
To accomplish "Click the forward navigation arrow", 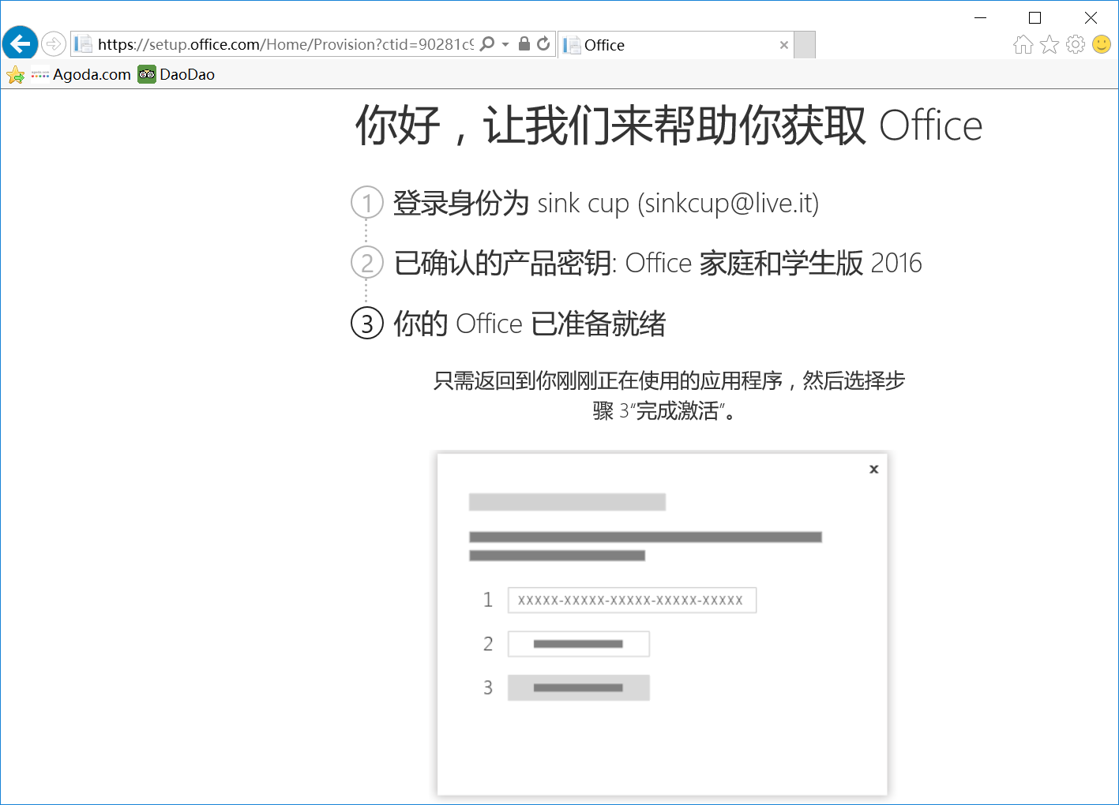I will coord(54,43).
